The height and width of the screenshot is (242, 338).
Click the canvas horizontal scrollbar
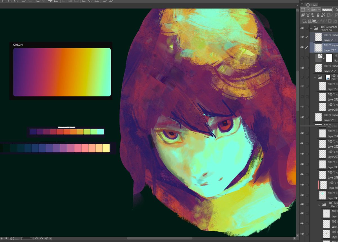160,238
